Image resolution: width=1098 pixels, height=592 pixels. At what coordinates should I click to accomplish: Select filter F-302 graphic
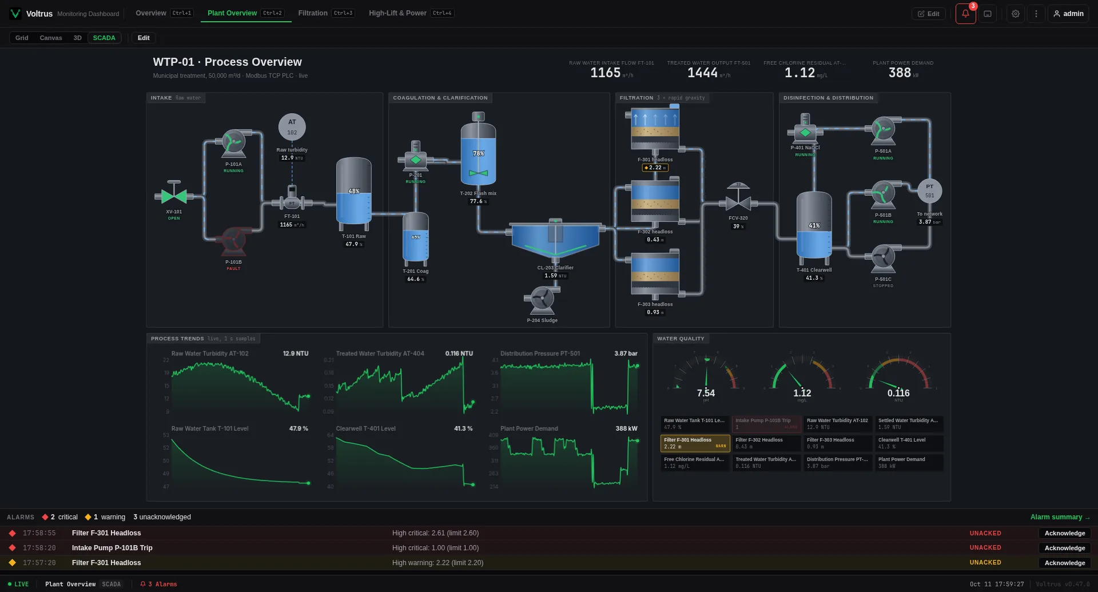pos(655,201)
